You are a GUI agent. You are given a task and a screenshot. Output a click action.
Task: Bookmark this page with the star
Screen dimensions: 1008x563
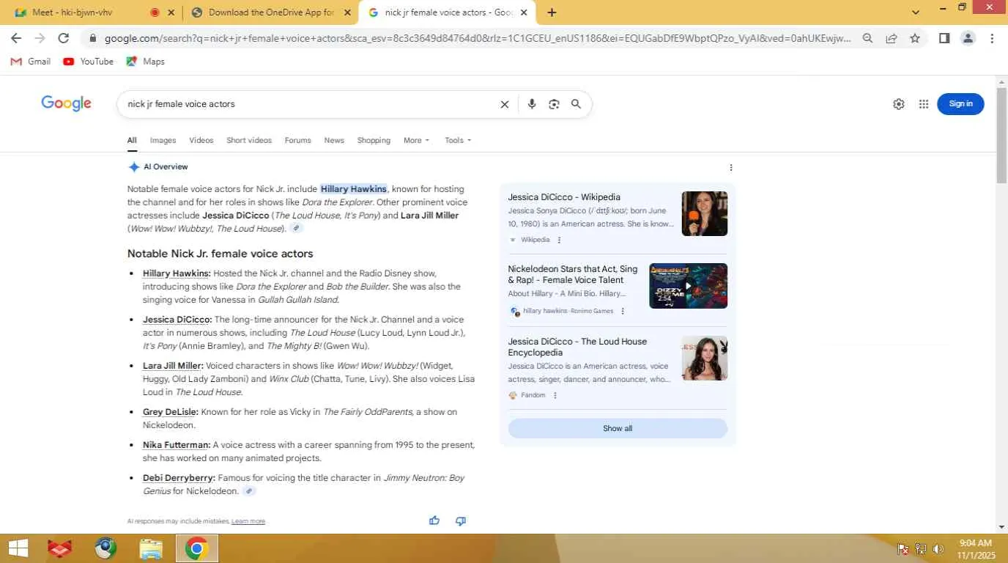(915, 38)
